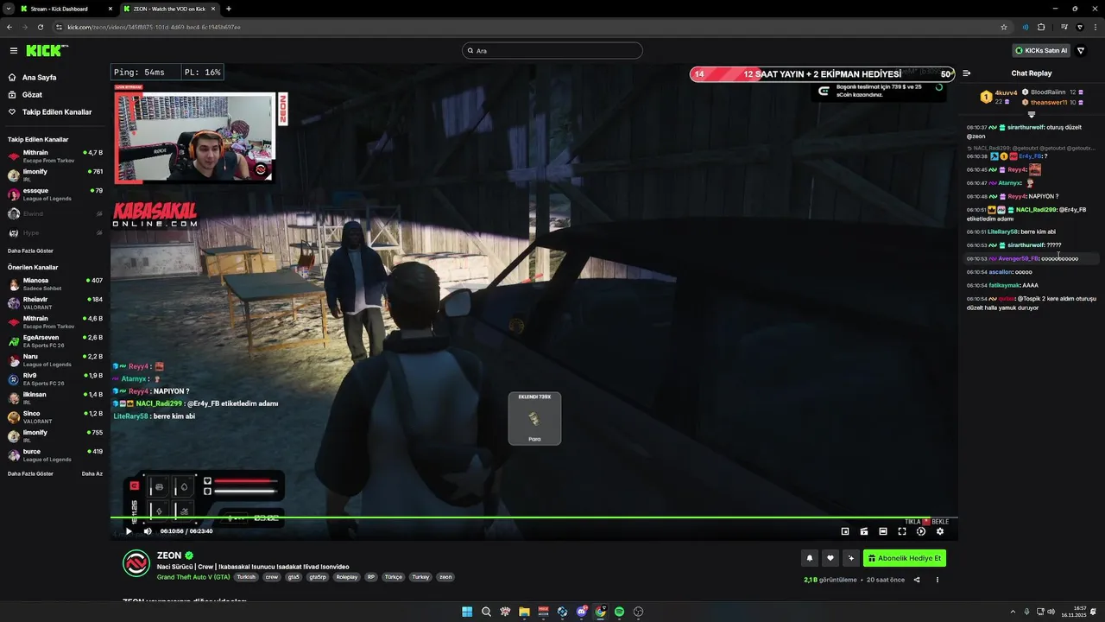Open Spotify from taskbar
Image resolution: width=1105 pixels, height=622 pixels.
pos(619,612)
